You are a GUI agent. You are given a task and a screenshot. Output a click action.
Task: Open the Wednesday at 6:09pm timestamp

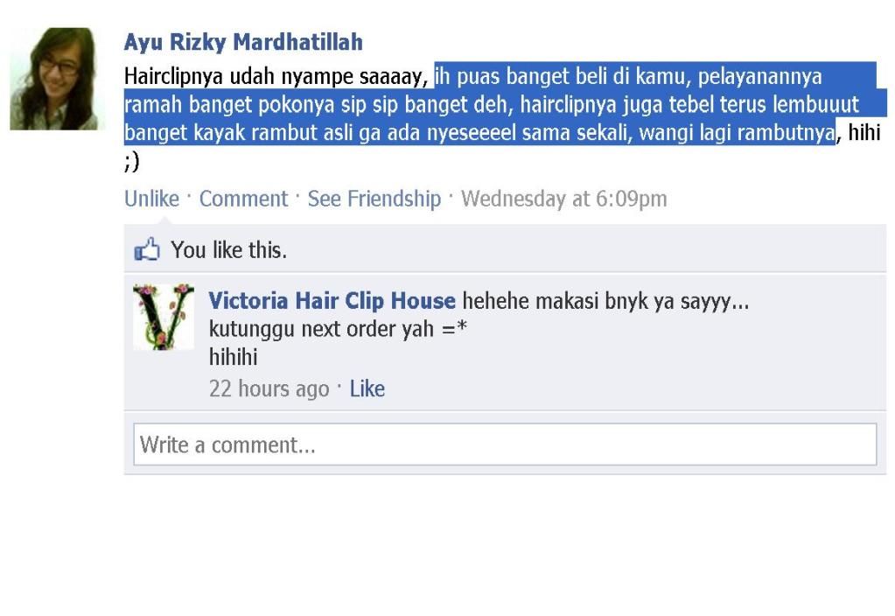564,199
